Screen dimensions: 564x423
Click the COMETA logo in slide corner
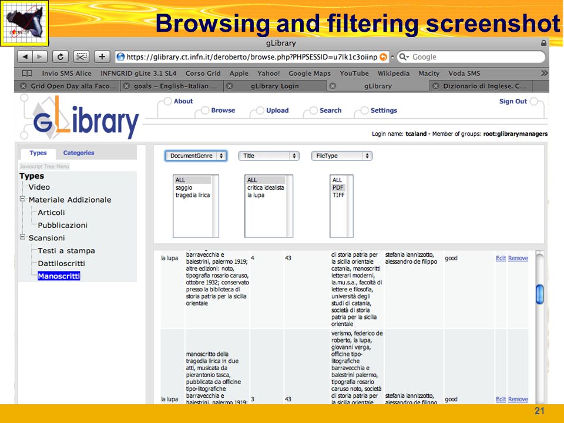25,23
